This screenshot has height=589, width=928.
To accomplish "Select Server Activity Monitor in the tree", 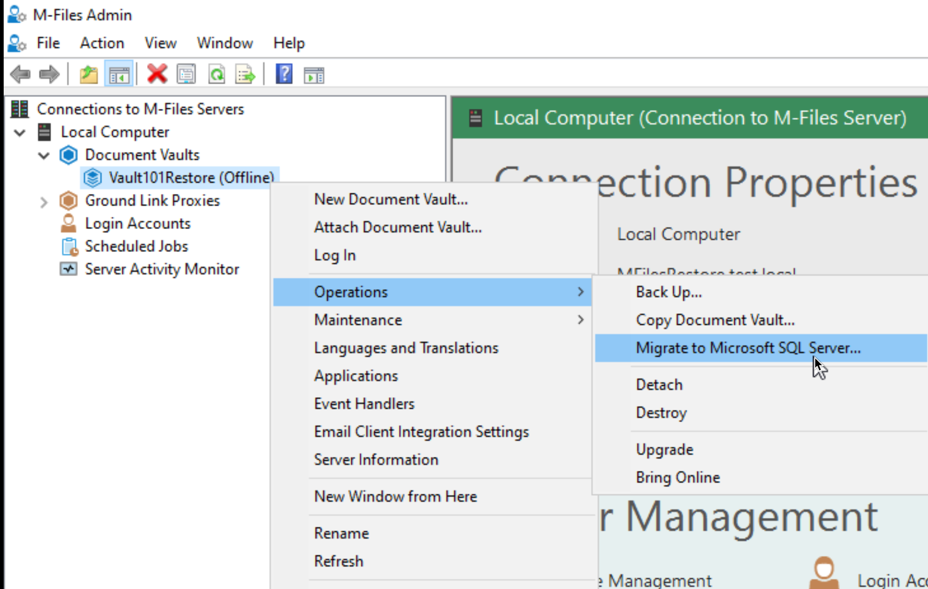I will [162, 269].
